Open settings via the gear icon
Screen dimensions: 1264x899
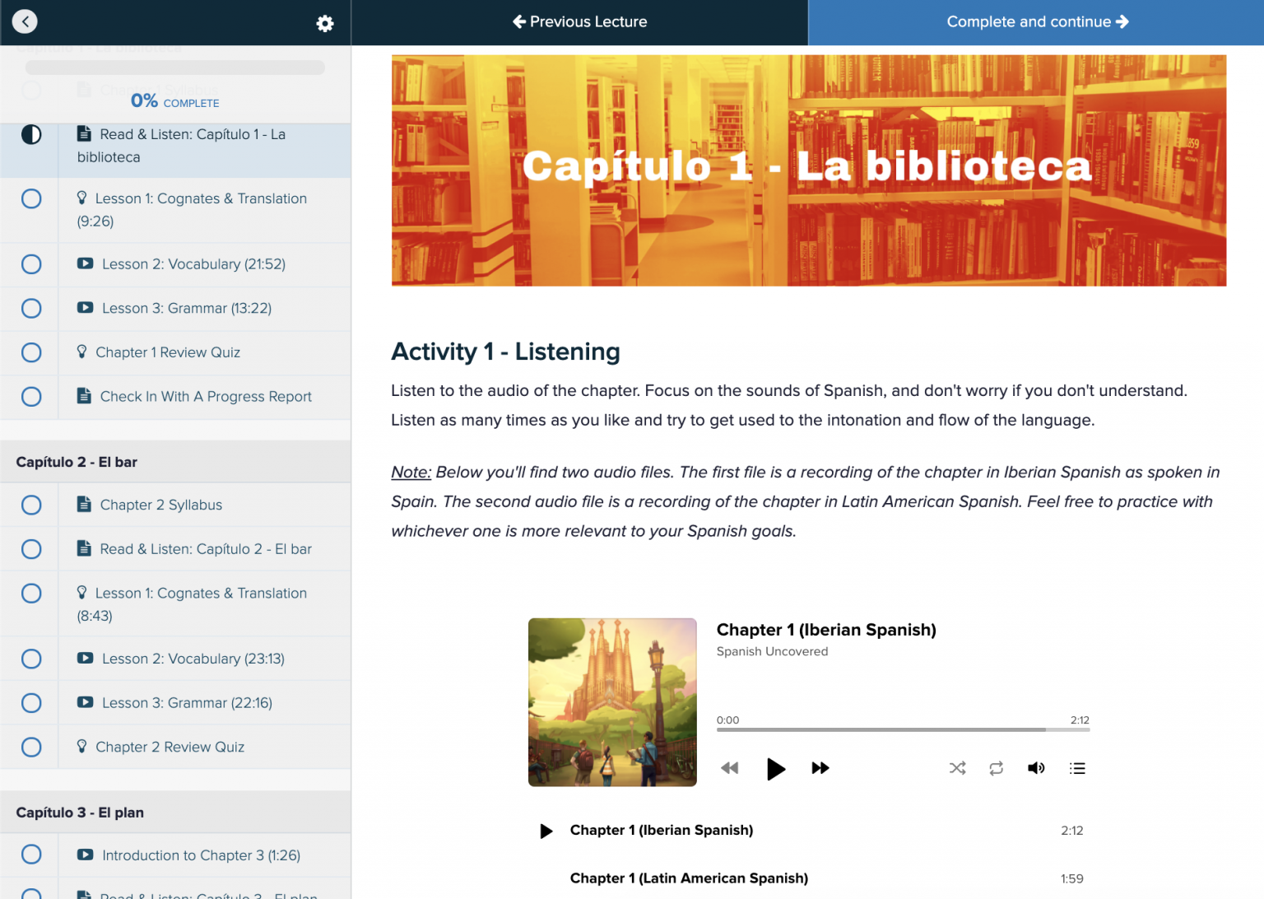point(325,23)
